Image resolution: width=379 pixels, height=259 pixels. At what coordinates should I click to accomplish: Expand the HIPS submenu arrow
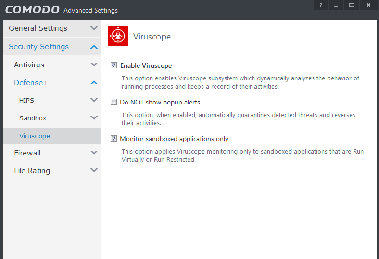pos(94,100)
